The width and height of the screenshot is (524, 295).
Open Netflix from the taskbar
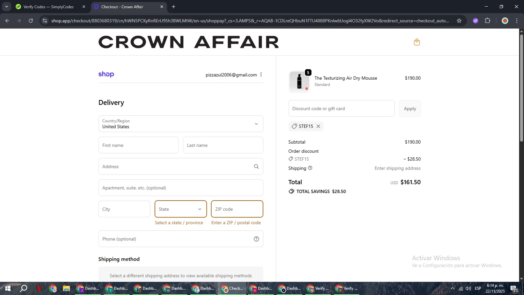pyautogui.click(x=39, y=288)
